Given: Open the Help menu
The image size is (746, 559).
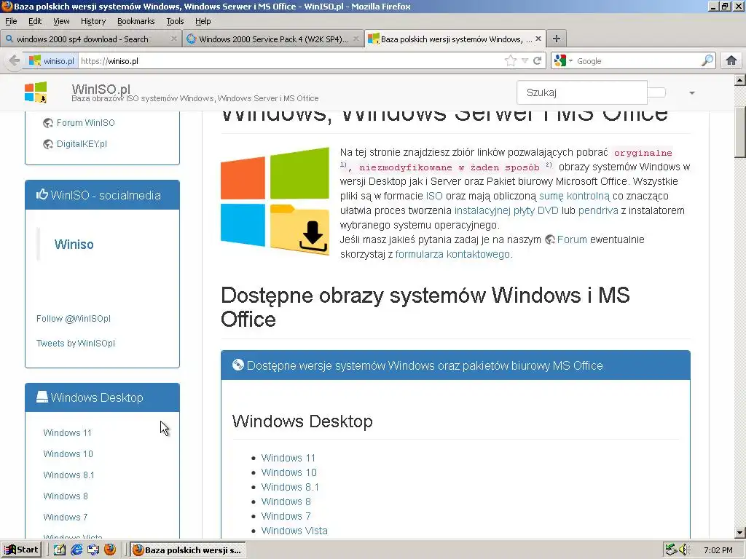Looking at the screenshot, I should (203, 21).
